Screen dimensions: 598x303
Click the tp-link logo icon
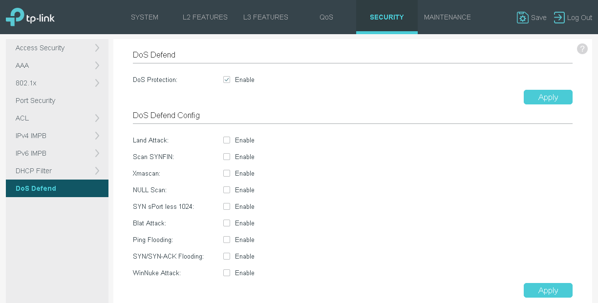[x=15, y=17]
